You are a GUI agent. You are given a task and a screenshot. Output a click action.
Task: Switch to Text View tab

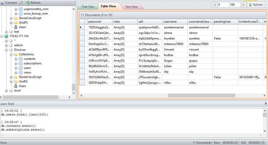[131, 6]
